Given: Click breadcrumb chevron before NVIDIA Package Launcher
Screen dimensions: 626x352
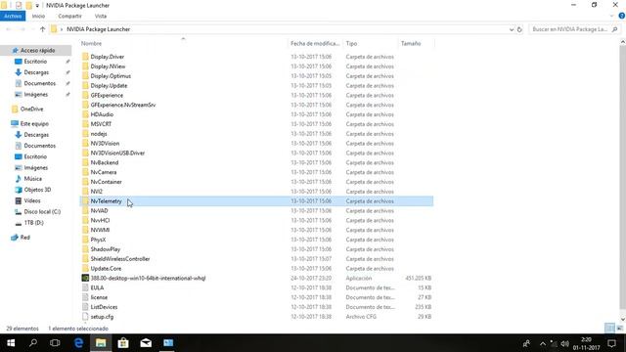Looking at the screenshot, I should coord(61,29).
